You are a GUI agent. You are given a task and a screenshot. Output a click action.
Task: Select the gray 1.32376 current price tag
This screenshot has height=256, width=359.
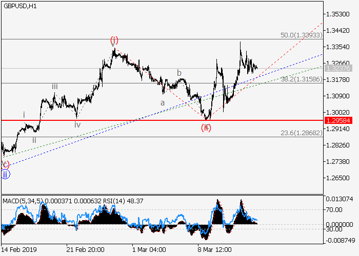tap(338, 68)
